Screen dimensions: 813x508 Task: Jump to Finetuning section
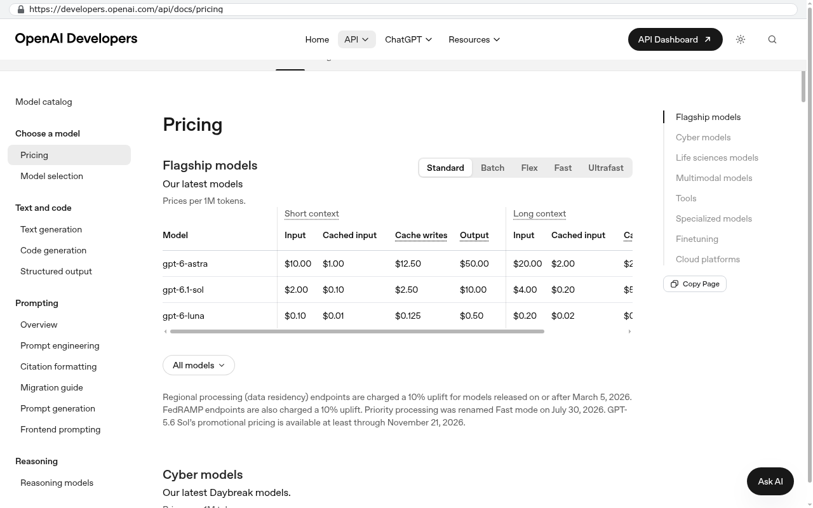tap(697, 239)
